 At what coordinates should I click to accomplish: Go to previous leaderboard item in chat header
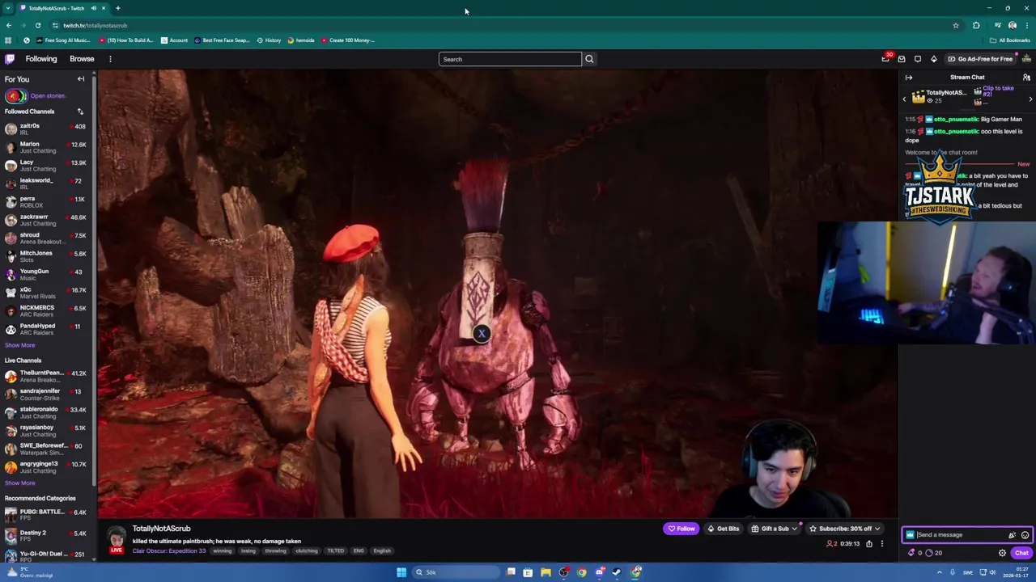tap(904, 99)
